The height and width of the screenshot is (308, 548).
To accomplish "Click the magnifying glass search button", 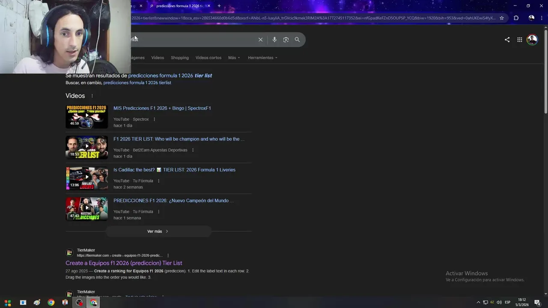I will point(297,39).
